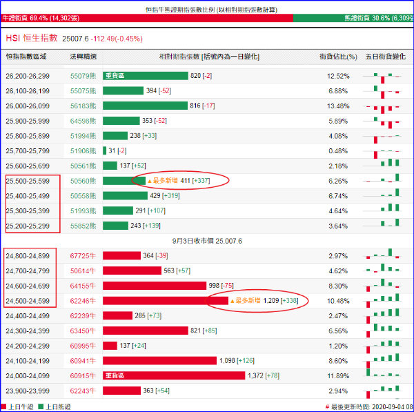The image size is (414, 412).
Task: Click the five-day sparkline for 24,800-24,899
Action: [382, 253]
